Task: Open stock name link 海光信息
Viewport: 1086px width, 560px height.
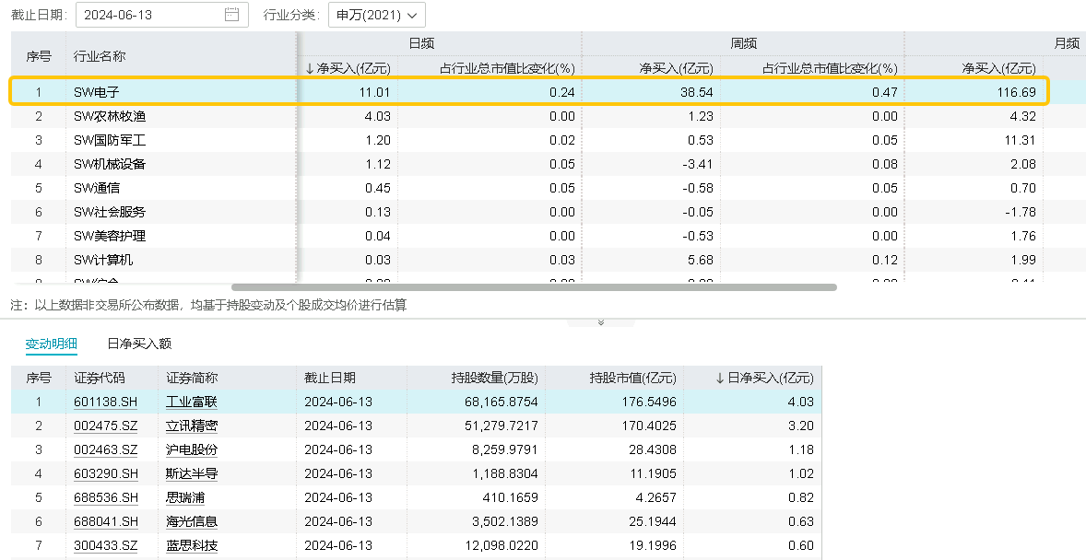Action: coord(192,521)
